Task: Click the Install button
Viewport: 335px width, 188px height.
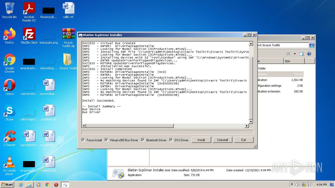Action: click(x=201, y=140)
